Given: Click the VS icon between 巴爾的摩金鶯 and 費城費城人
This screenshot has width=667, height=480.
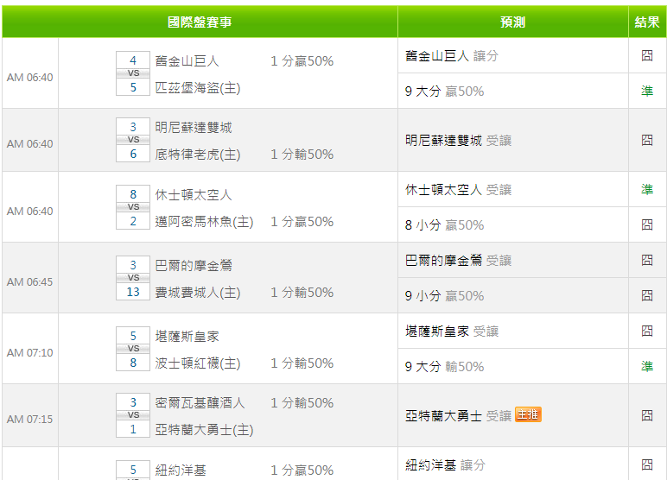Looking at the screenshot, I should [x=133, y=278].
